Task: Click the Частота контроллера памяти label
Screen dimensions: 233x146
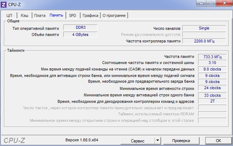Action: tap(153, 41)
